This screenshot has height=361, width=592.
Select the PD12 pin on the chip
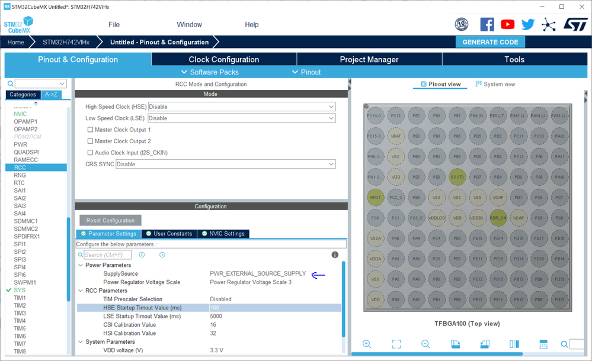(x=559, y=299)
